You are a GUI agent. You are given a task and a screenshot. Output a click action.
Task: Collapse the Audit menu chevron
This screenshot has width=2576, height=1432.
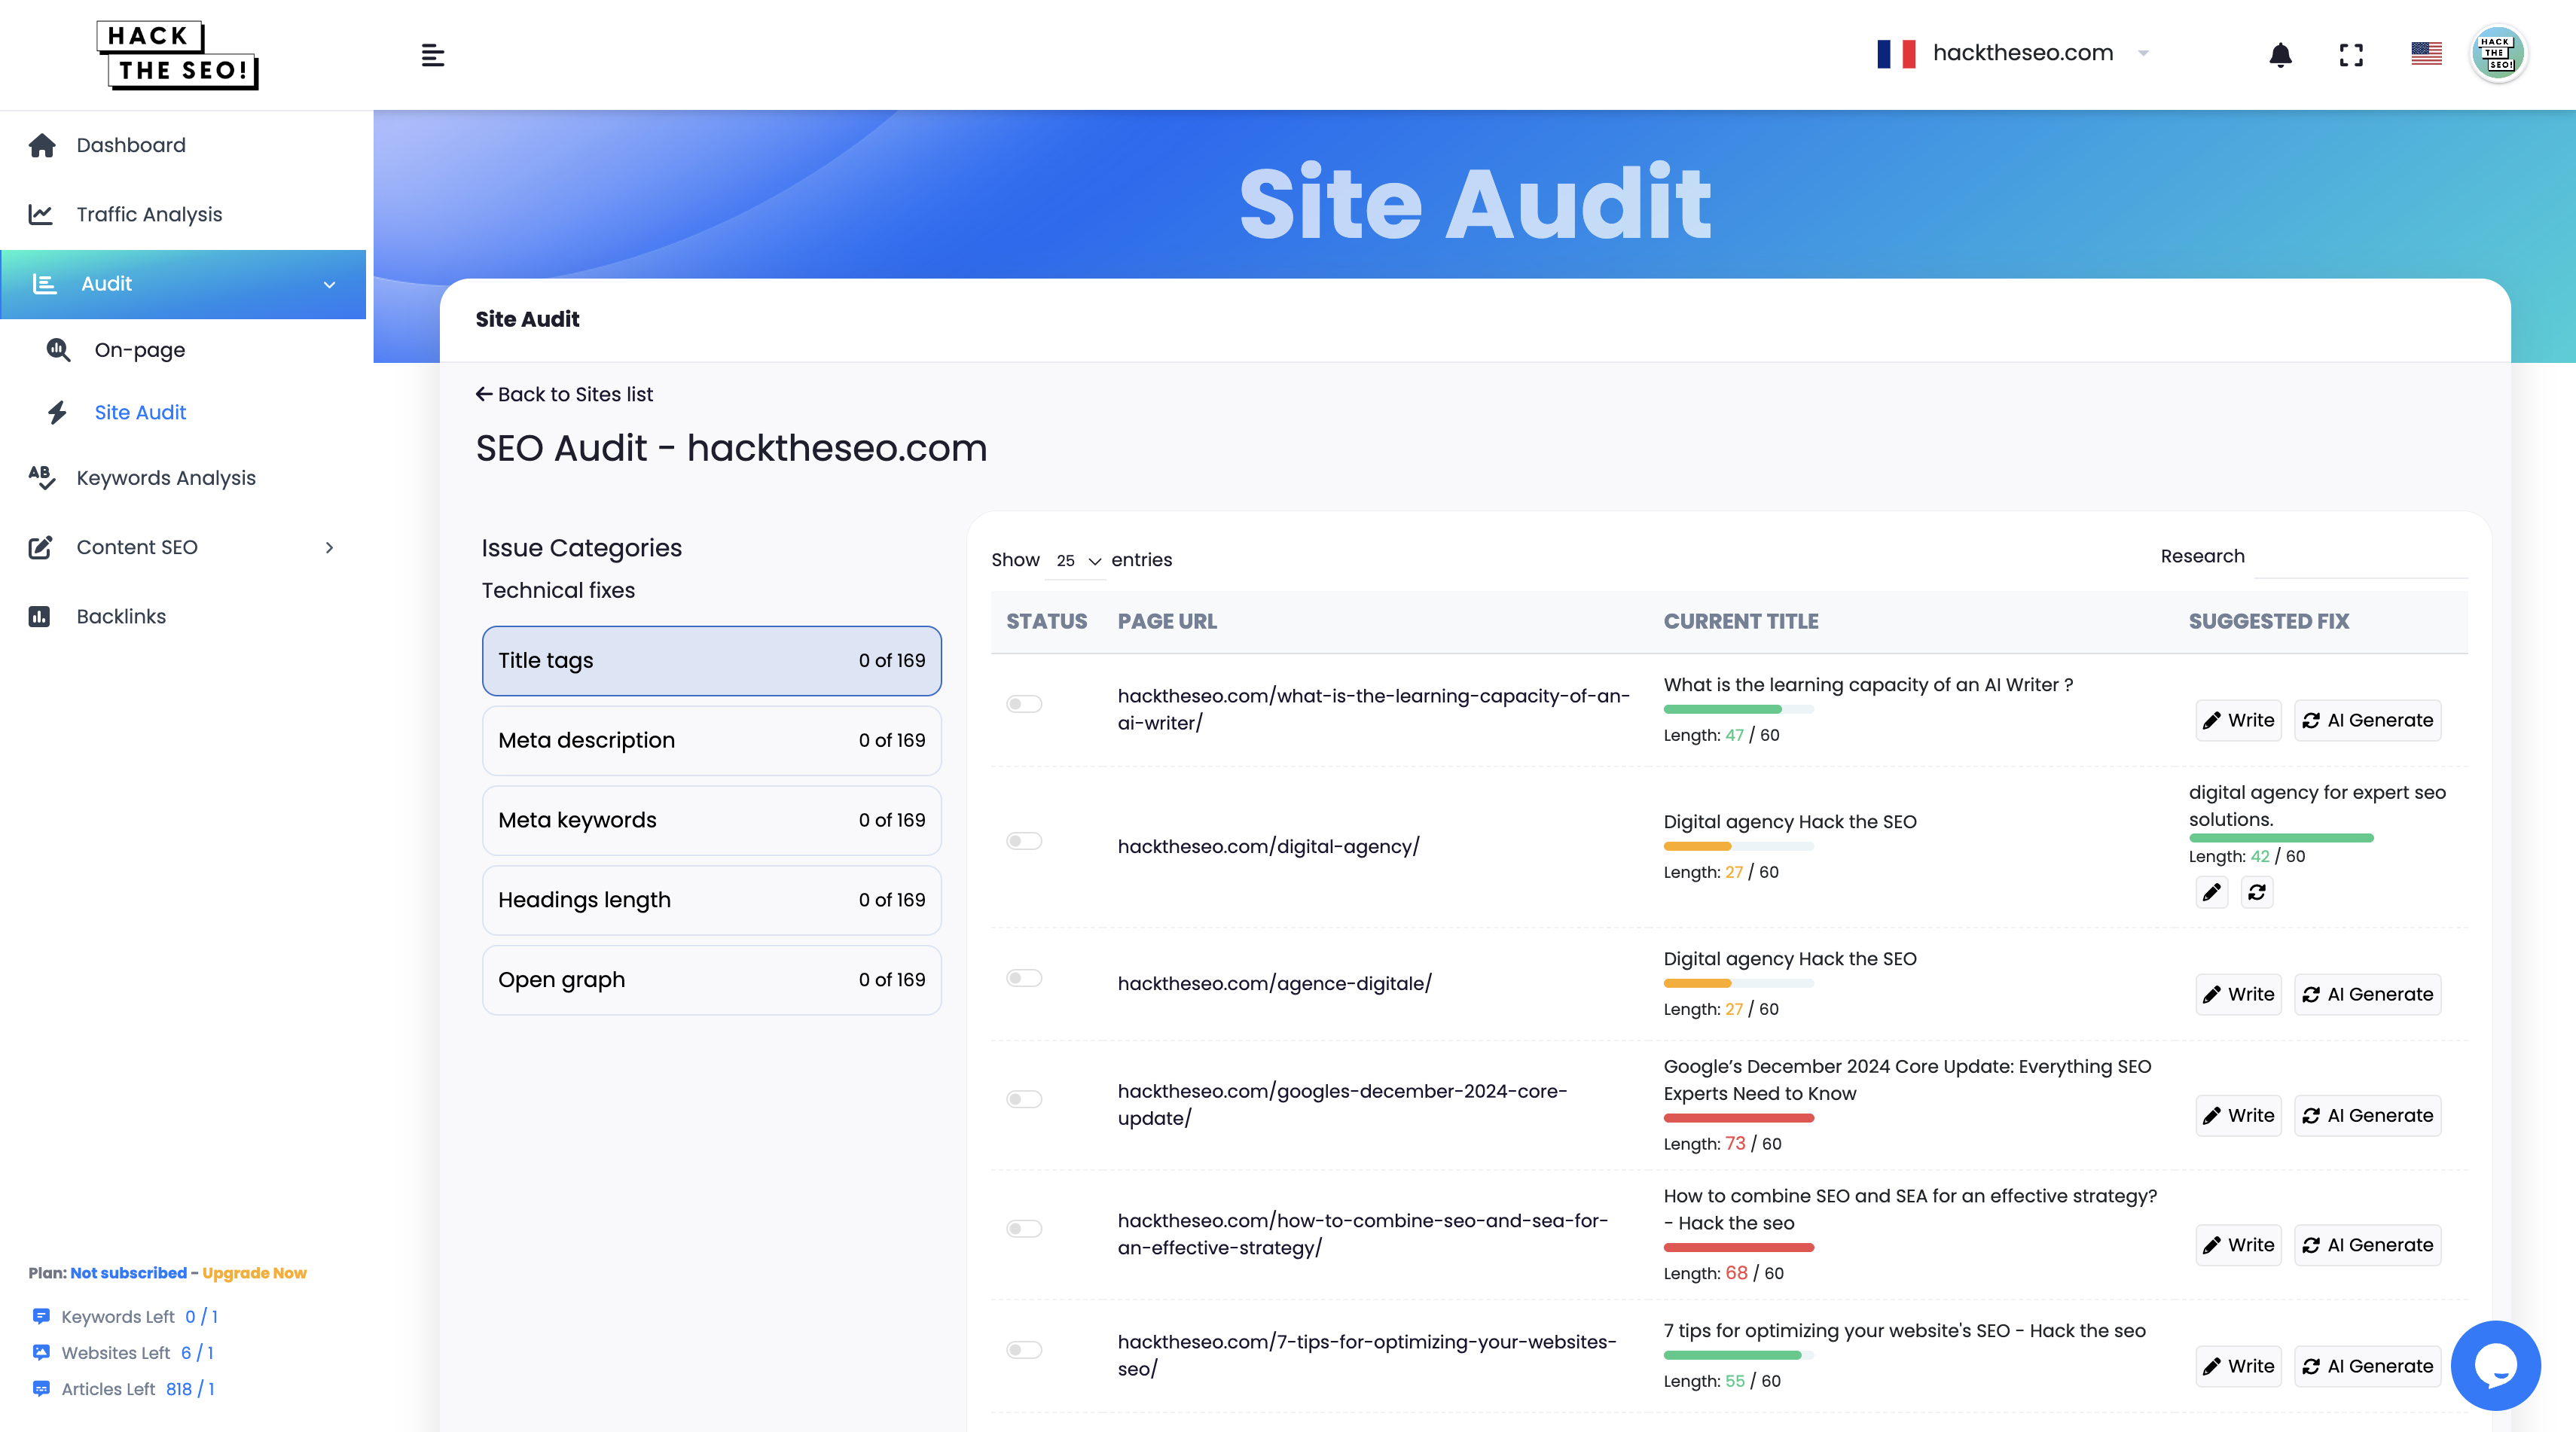point(329,285)
